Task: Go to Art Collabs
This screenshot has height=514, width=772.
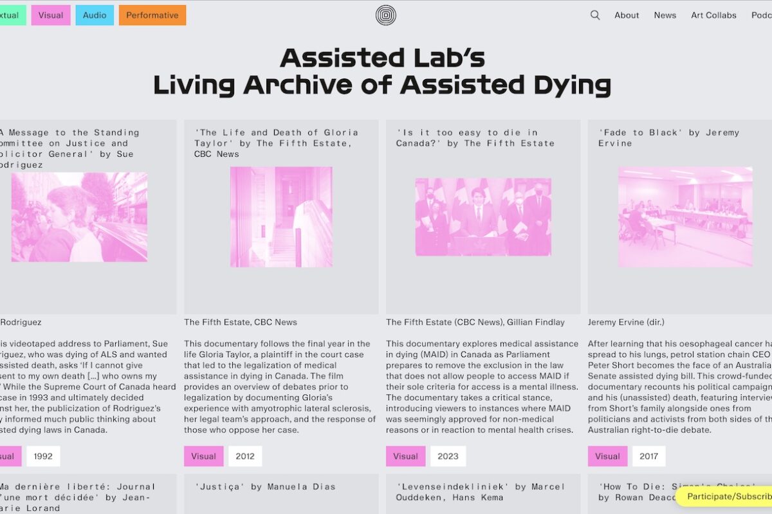Action: click(713, 15)
